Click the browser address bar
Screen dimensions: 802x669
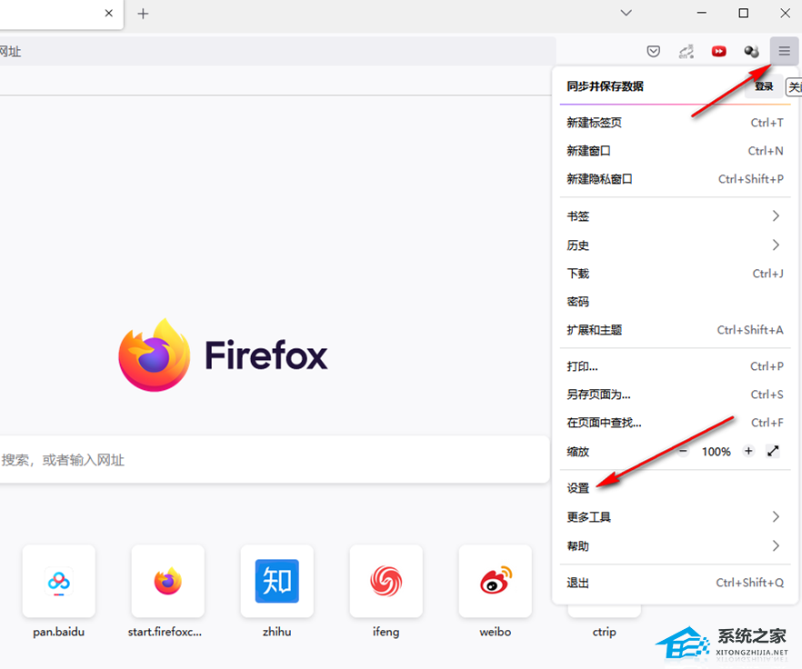(277, 51)
